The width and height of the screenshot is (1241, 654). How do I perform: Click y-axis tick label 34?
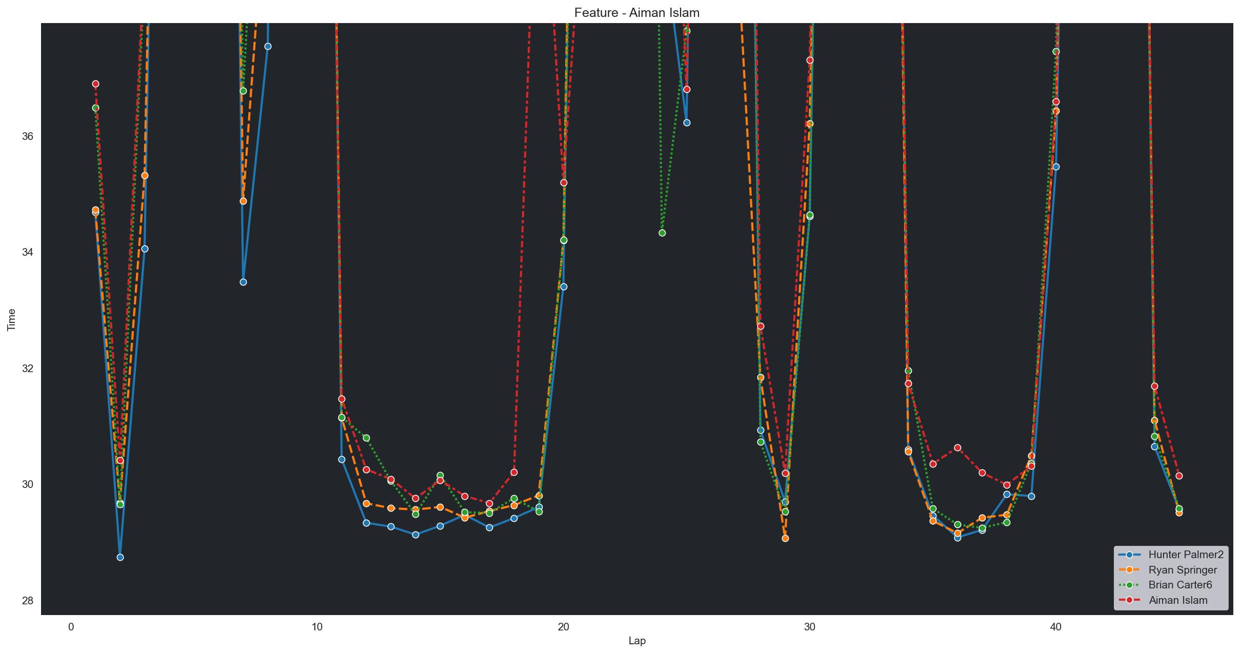point(27,252)
